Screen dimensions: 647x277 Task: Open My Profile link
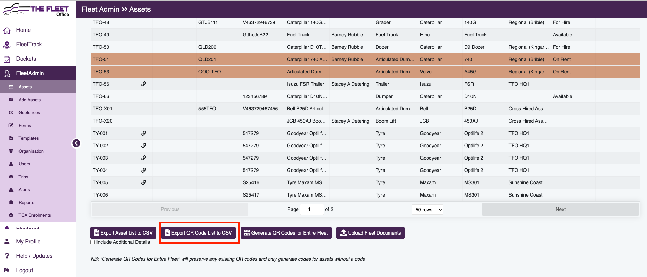(28, 242)
